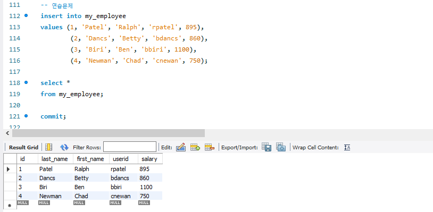The width and height of the screenshot is (433, 212).
Task: Select the cell containing Ben
Action: pos(91,187)
